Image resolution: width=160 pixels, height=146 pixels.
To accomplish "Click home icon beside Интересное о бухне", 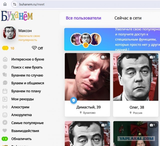I will [x=5, y=59].
